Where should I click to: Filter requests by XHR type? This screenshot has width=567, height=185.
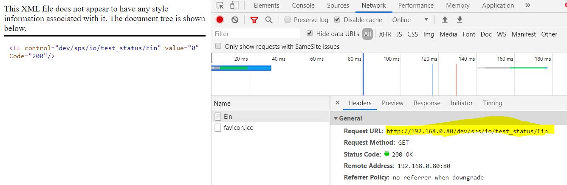click(385, 34)
